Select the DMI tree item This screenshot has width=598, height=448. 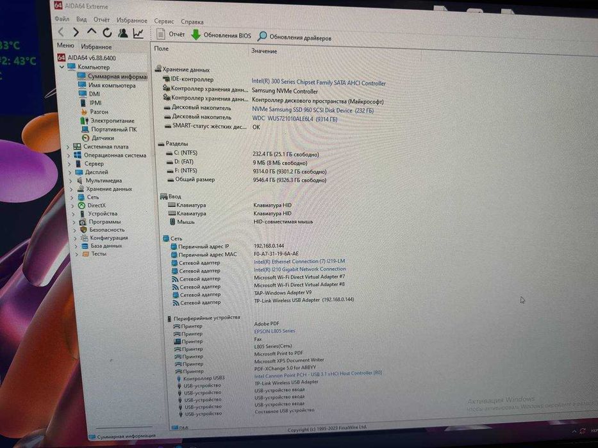(90, 93)
